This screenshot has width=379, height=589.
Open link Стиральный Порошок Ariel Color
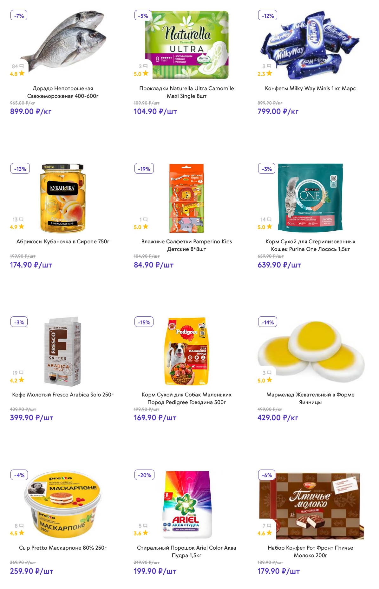click(186, 552)
